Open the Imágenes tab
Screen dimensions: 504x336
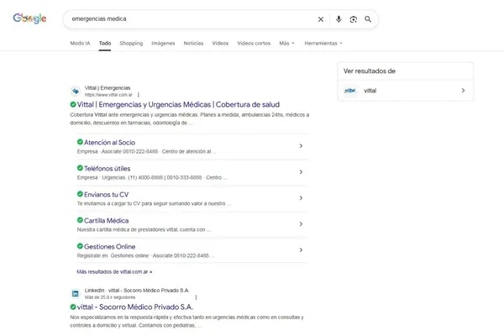tap(163, 43)
